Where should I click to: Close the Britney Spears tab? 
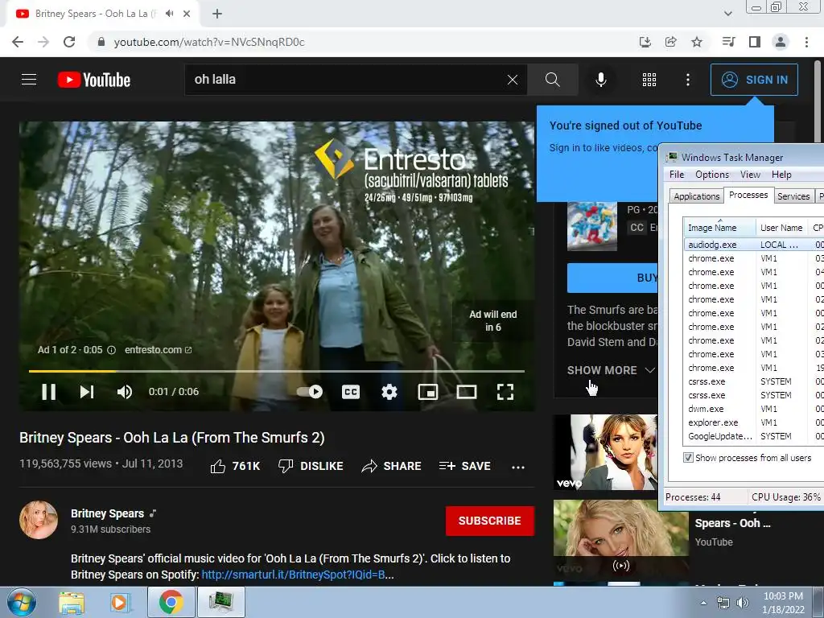pyautogui.click(x=187, y=14)
